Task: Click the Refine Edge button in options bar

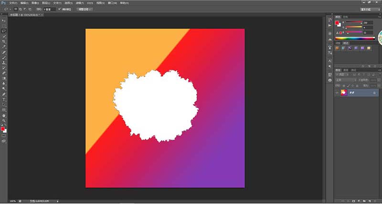Action: coord(84,9)
